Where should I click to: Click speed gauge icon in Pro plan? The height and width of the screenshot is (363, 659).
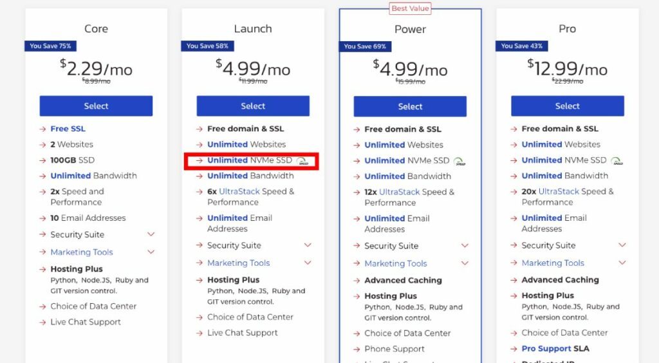click(x=617, y=160)
